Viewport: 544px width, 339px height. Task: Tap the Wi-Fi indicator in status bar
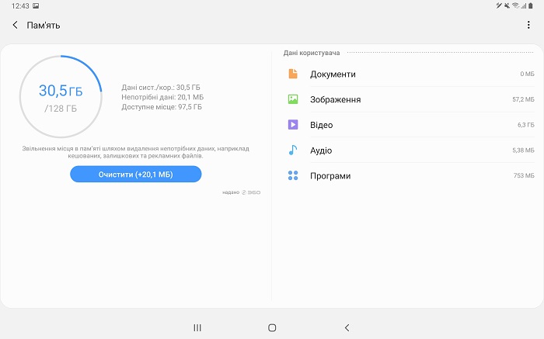(515, 5)
